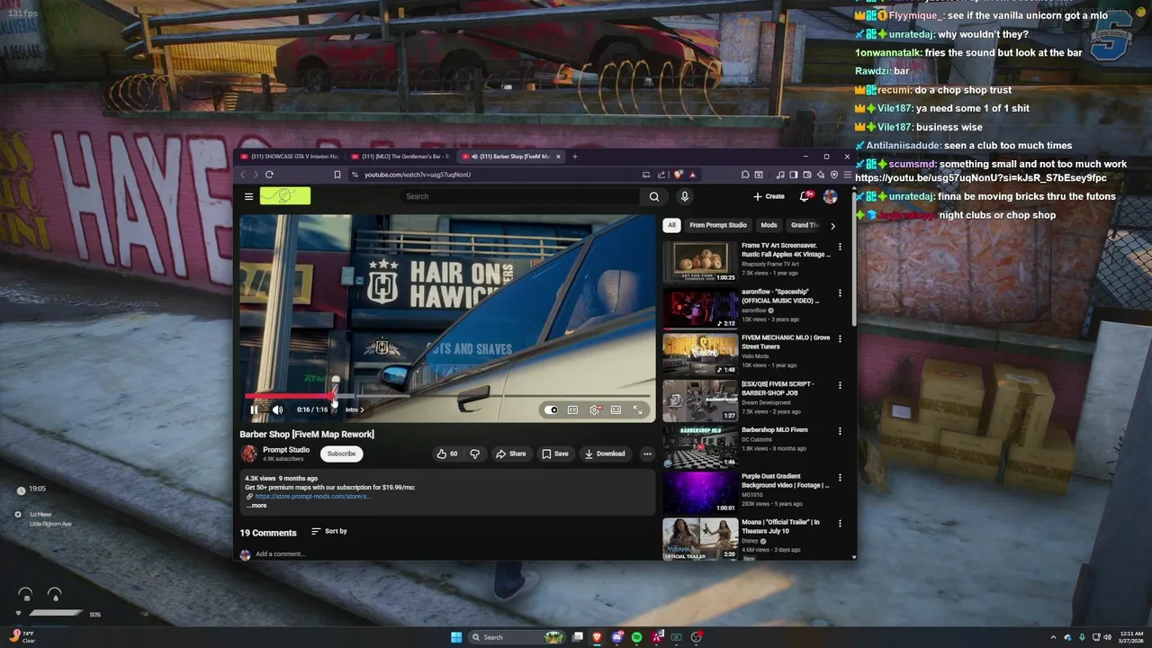This screenshot has height=648, width=1152.
Task: Click the magnifier search button
Action: pyautogui.click(x=654, y=196)
